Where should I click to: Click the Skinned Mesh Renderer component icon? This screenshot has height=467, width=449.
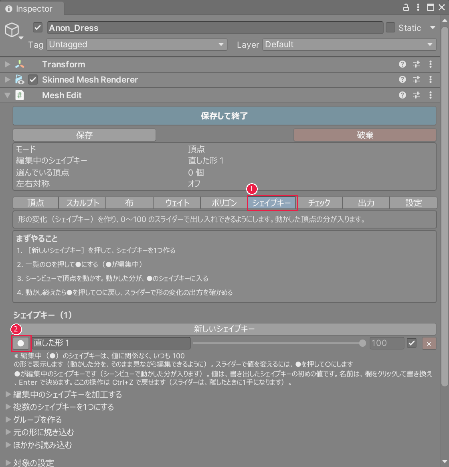pyautogui.click(x=20, y=79)
